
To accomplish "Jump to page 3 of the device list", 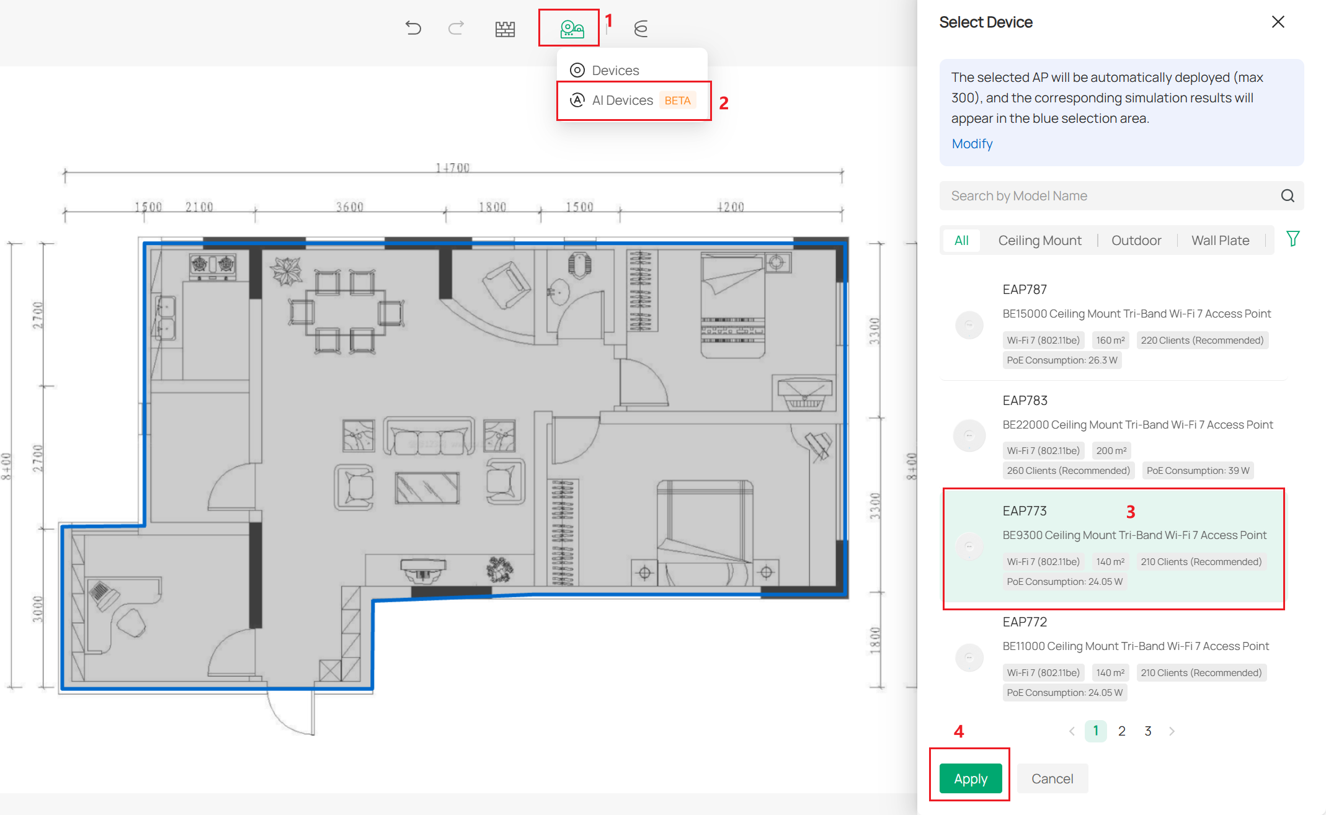I will point(1147,731).
